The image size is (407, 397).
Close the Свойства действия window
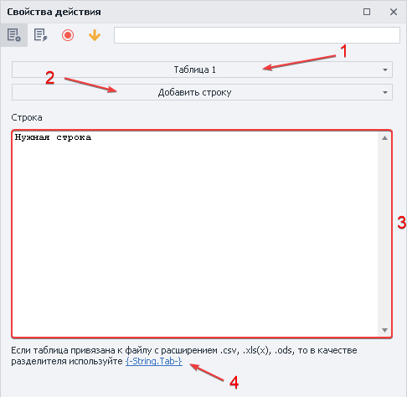(394, 12)
